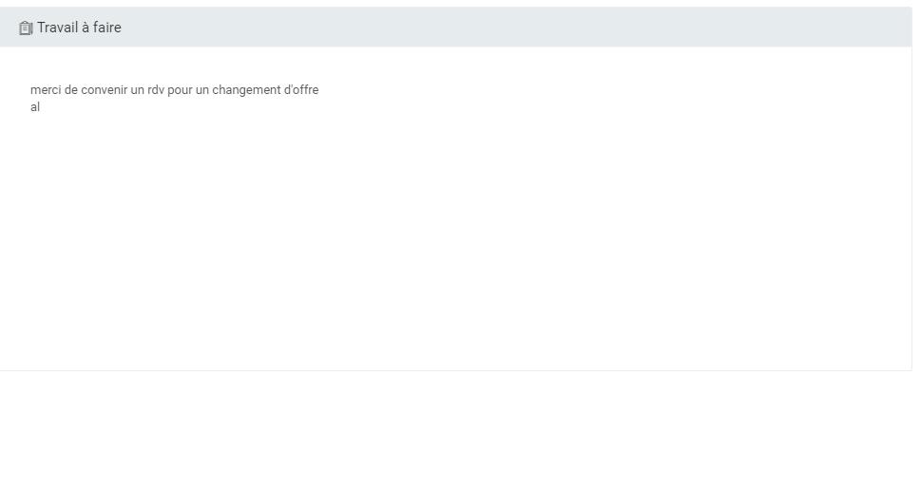Click the 'Travail à faire' header title
Viewport: 921px width, 488px height.
click(79, 28)
